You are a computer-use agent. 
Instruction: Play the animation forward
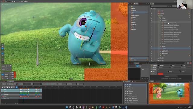coord(9,87)
